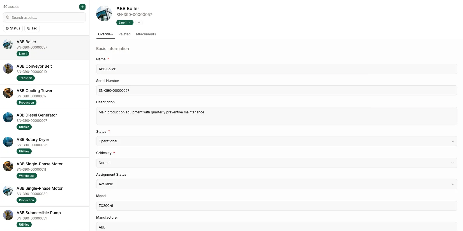Click Utilities tag on ABB Submersible Pump
This screenshot has width=463, height=231.
tap(24, 225)
